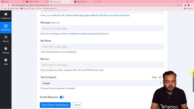Open the webhook URL instructions link

(98, 15)
